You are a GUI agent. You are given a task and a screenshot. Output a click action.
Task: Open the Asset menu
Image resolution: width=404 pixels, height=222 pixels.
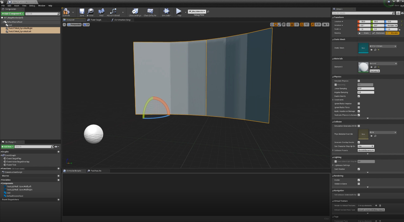click(17, 6)
